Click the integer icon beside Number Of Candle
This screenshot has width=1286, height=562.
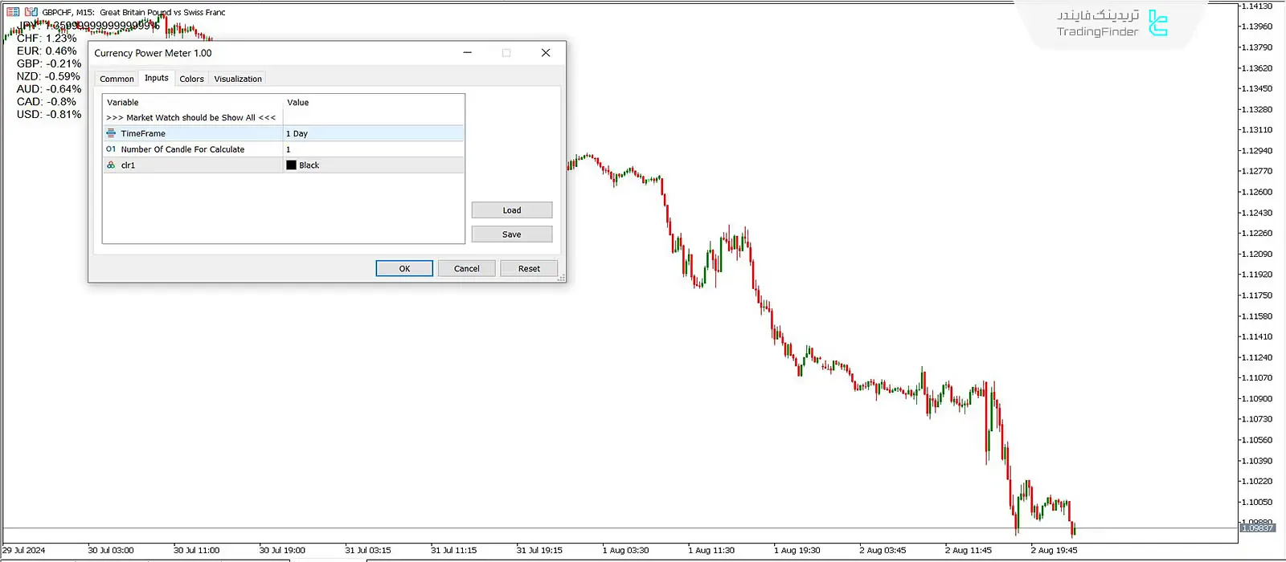coord(111,149)
